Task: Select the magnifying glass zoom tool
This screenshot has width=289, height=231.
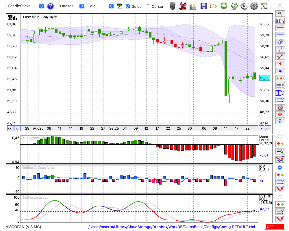Action: tap(280, 13)
